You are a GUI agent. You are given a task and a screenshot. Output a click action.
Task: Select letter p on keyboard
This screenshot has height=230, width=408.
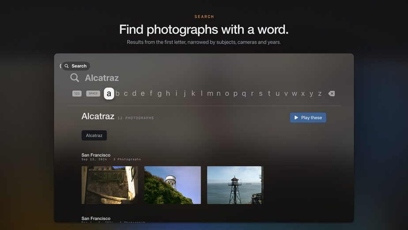click(235, 94)
